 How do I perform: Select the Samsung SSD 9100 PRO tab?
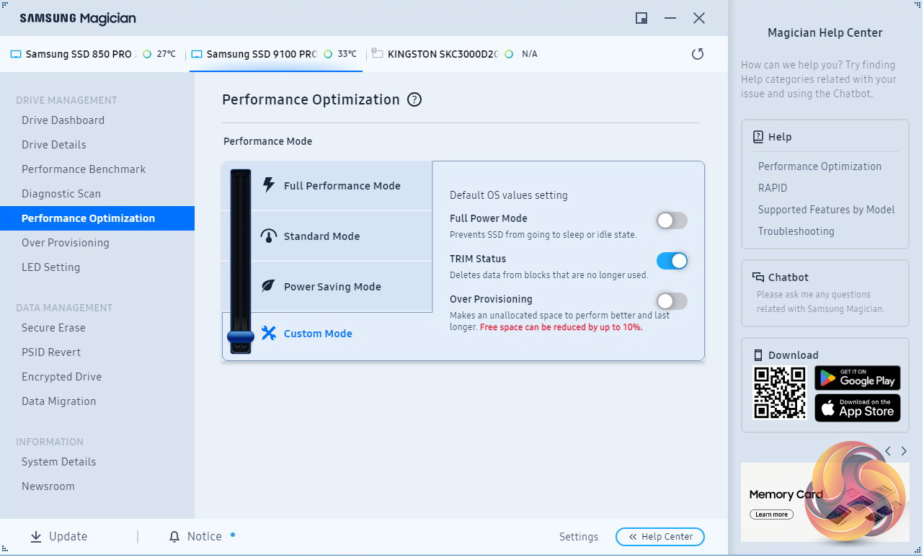(x=276, y=54)
